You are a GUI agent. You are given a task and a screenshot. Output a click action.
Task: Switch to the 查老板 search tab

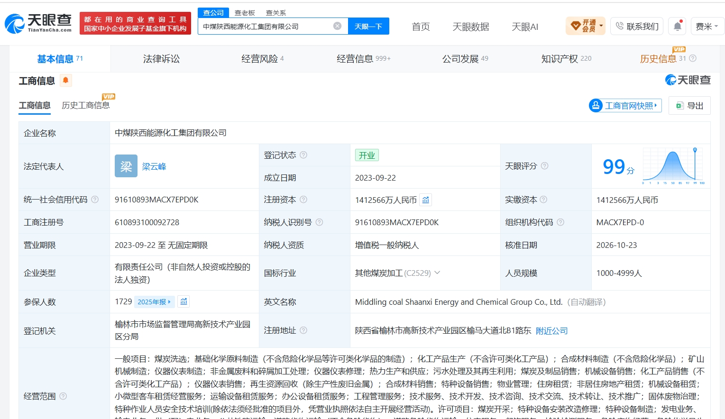point(245,13)
